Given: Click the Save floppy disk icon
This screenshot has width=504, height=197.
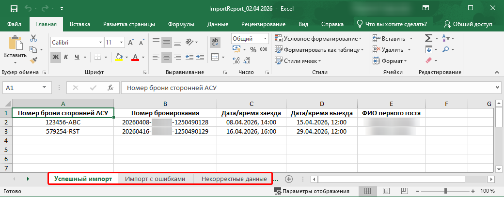Looking at the screenshot, I should click(14, 9).
